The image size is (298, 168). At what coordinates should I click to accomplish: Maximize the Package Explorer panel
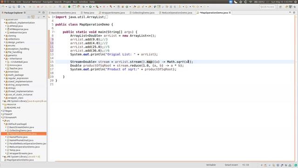pos(43,13)
